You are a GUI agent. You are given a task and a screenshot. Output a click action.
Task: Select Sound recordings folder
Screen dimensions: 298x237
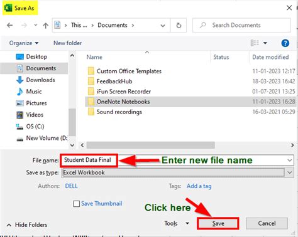click(x=119, y=112)
